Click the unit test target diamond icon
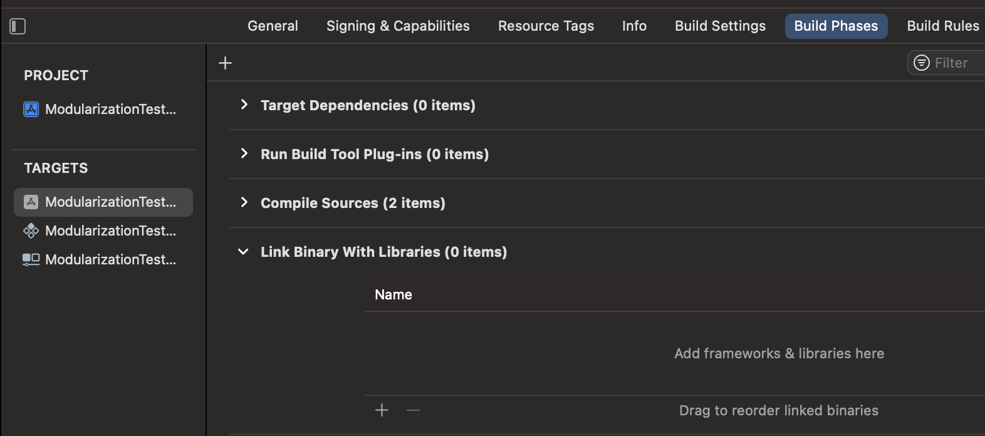Image resolution: width=985 pixels, height=436 pixels. [31, 231]
